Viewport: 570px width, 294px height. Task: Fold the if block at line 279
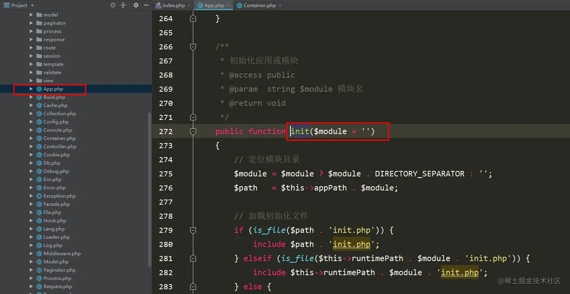tap(193, 230)
